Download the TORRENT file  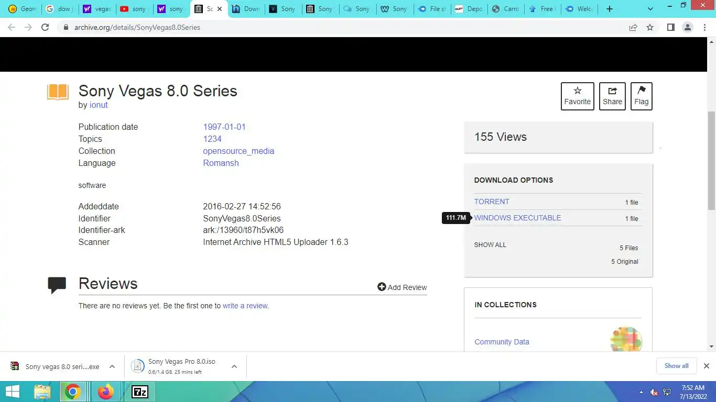pos(492,202)
